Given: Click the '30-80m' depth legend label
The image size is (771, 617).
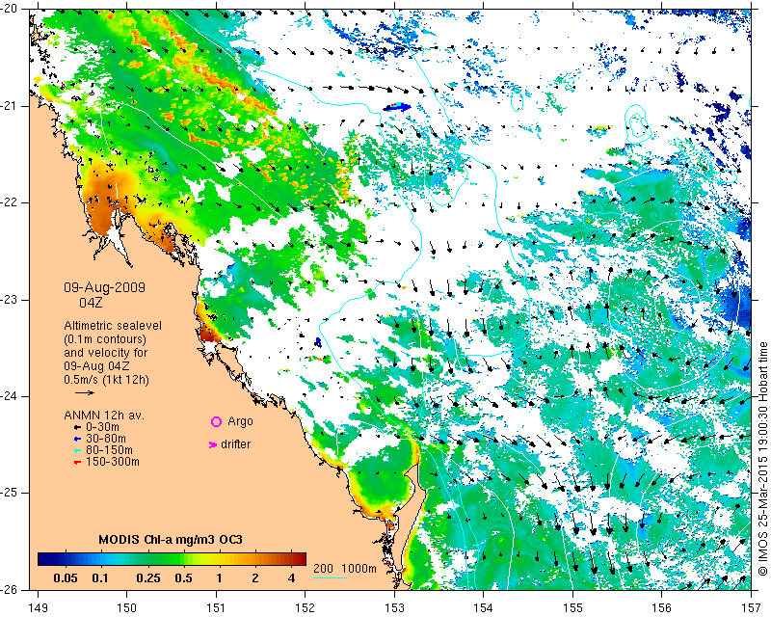Looking at the screenshot, I should (106, 439).
